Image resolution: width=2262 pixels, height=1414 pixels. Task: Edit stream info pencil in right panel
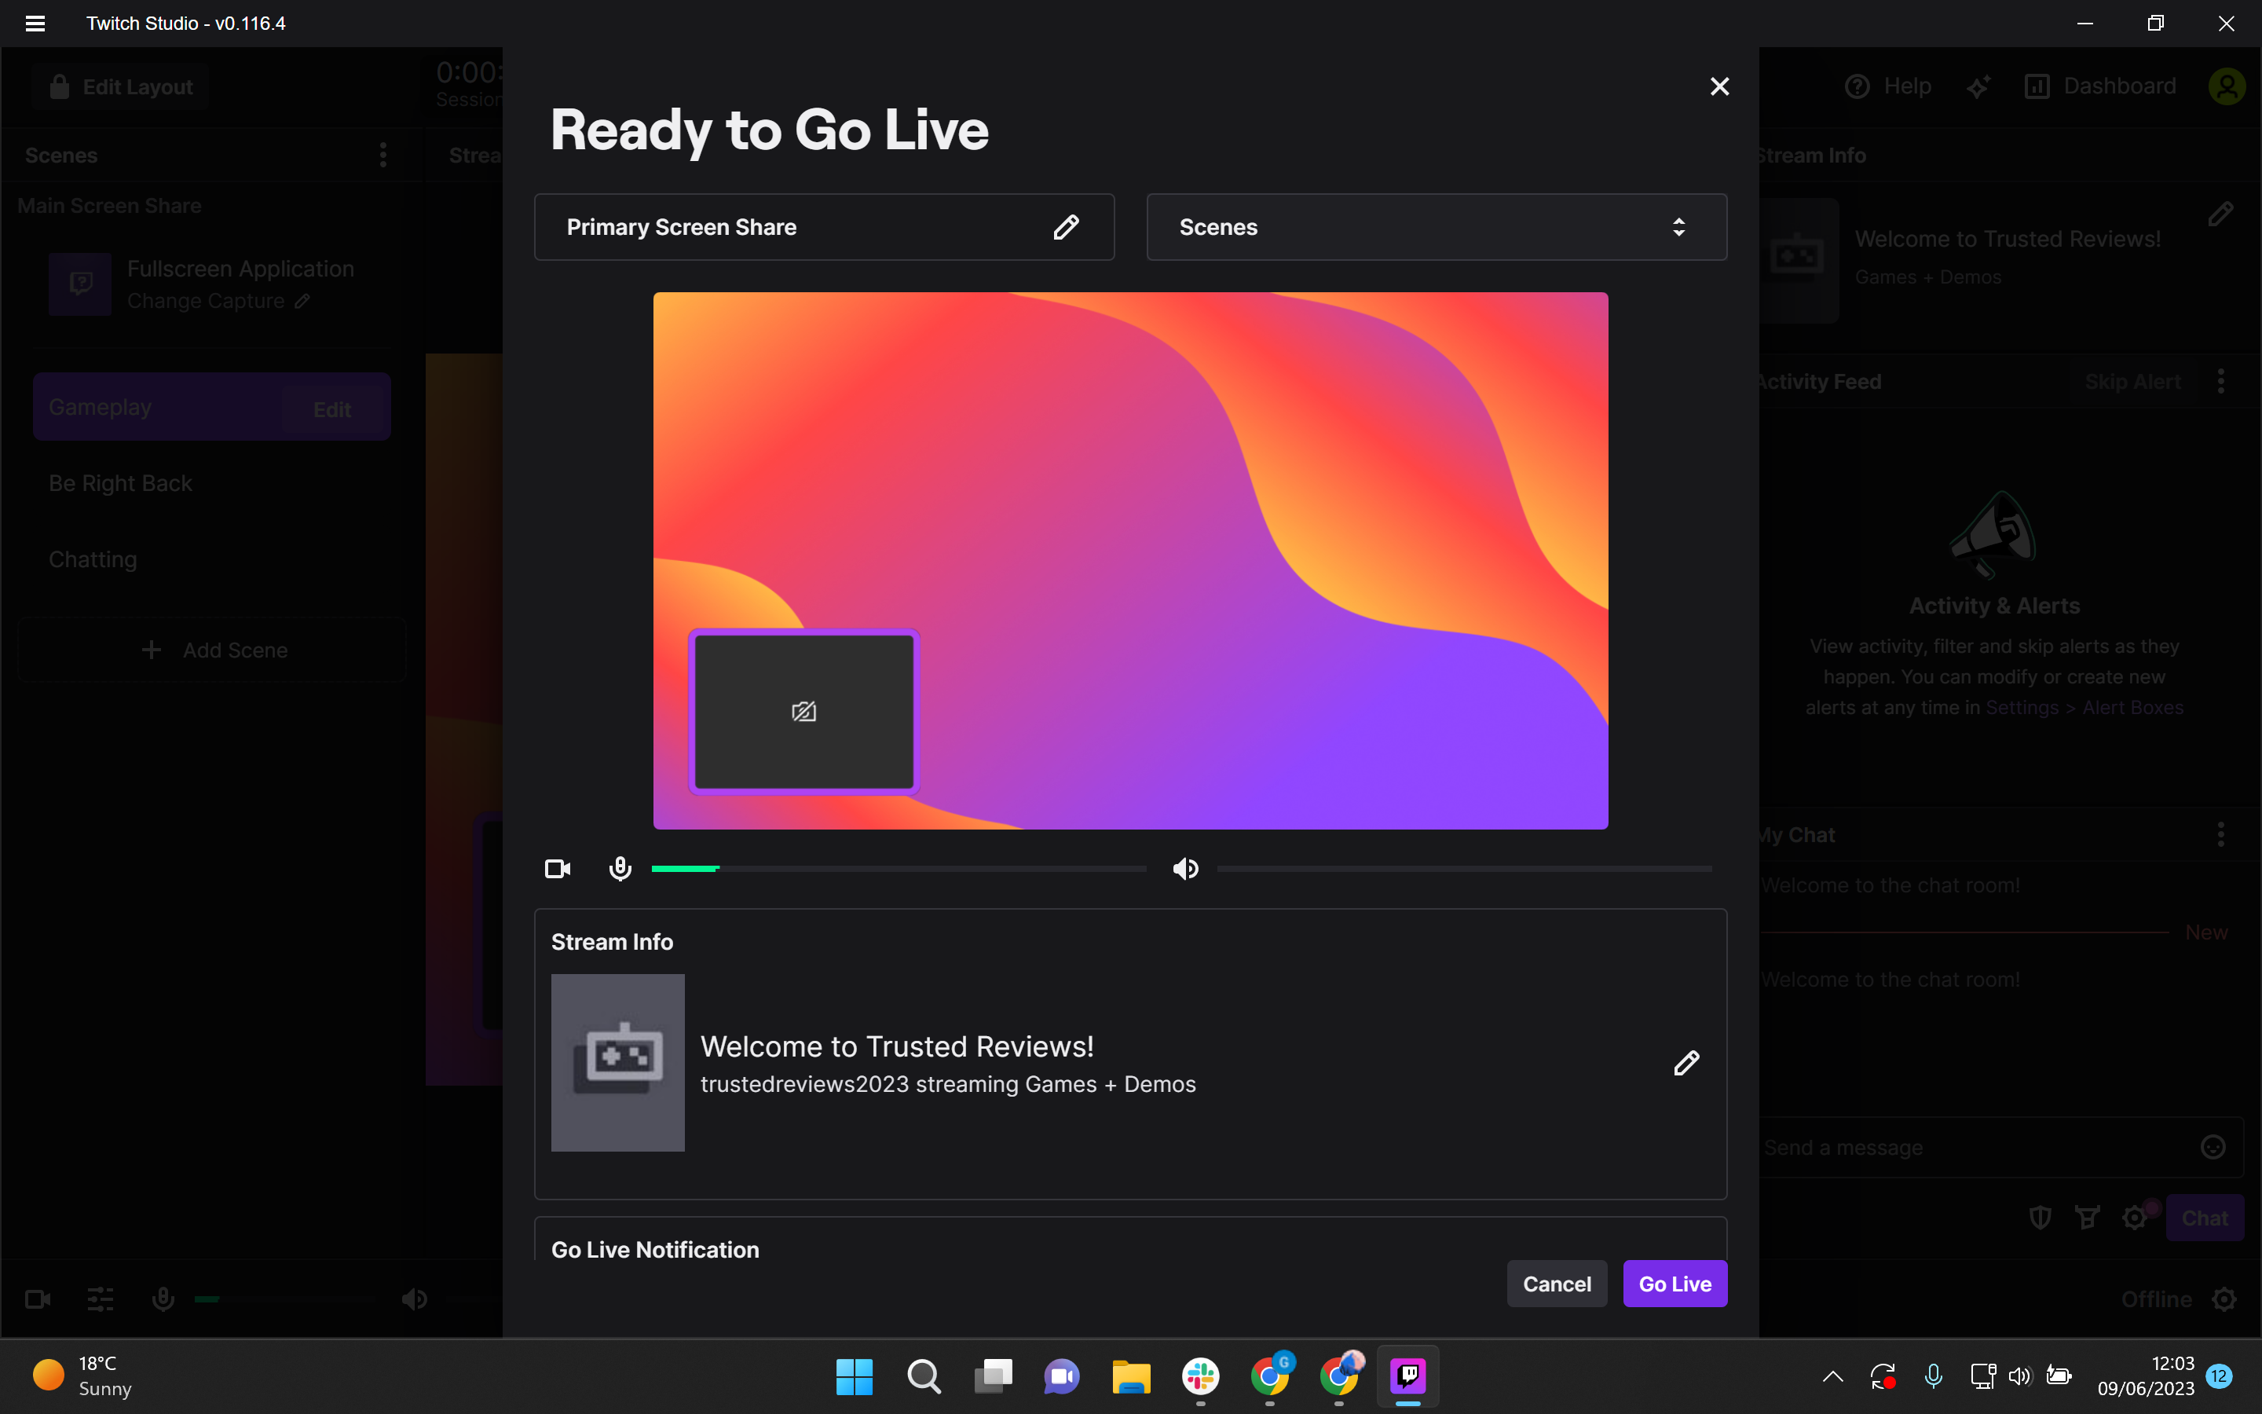pyautogui.click(x=2221, y=214)
